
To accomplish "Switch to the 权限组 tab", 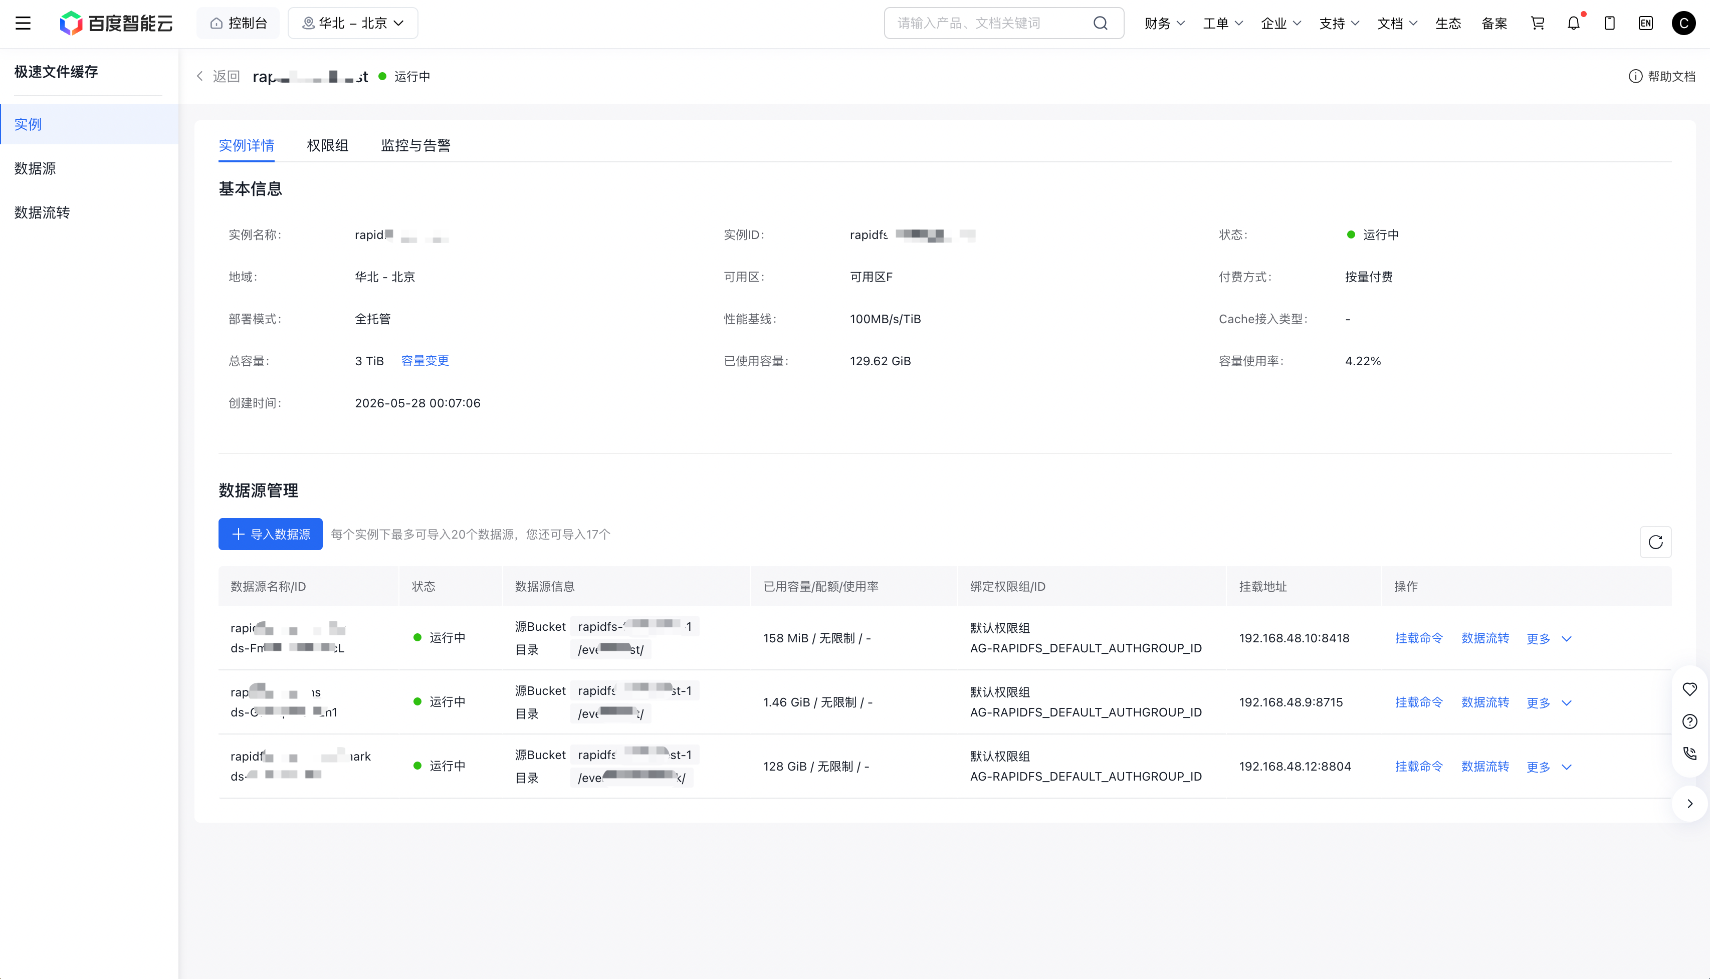I will pos(327,145).
